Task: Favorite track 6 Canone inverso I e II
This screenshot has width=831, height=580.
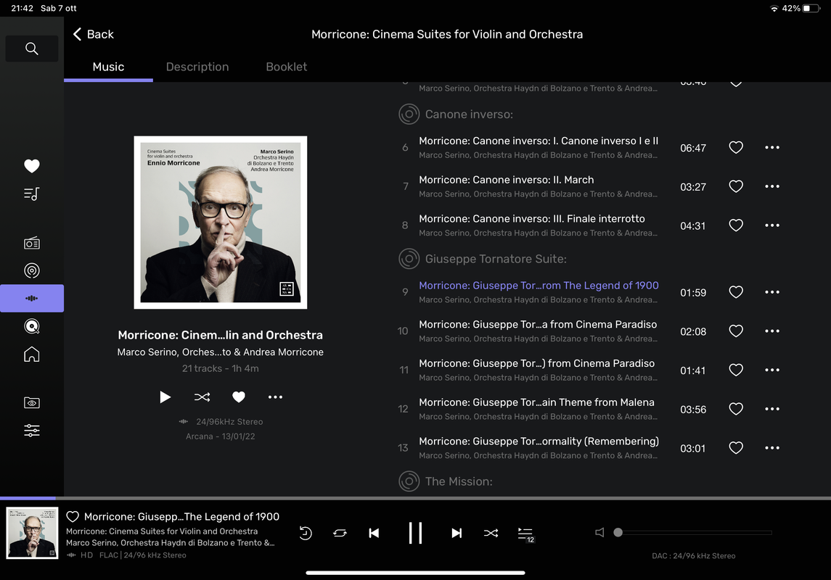Action: 736,148
